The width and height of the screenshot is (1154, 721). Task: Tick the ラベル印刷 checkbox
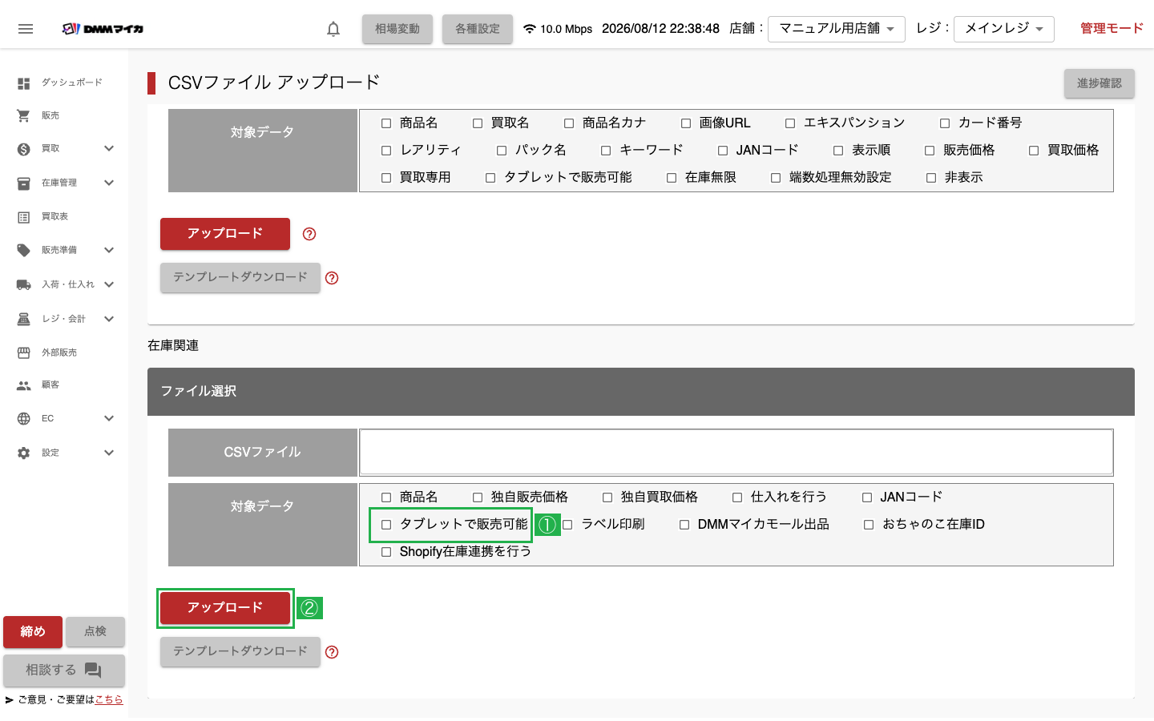567,525
